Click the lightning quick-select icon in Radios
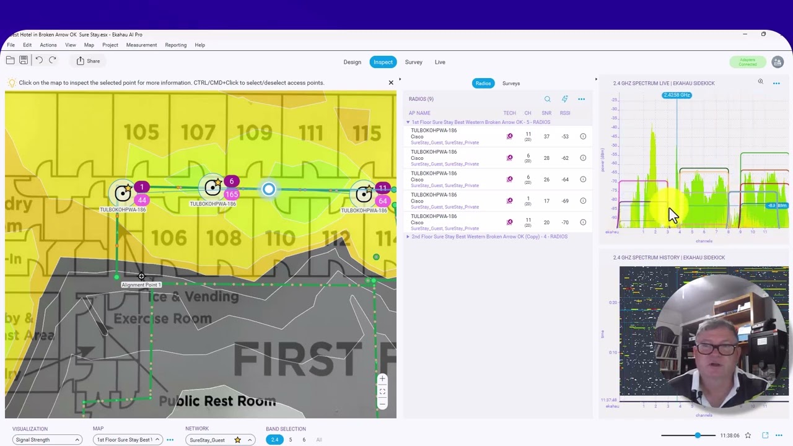The width and height of the screenshot is (793, 446). pos(564,99)
